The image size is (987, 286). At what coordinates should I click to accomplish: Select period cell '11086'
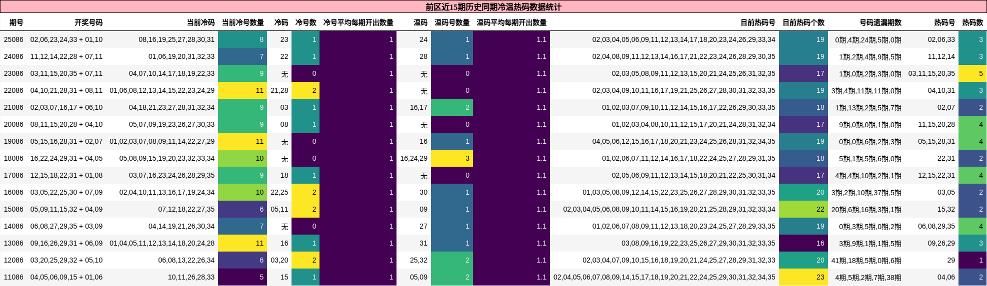(13, 277)
